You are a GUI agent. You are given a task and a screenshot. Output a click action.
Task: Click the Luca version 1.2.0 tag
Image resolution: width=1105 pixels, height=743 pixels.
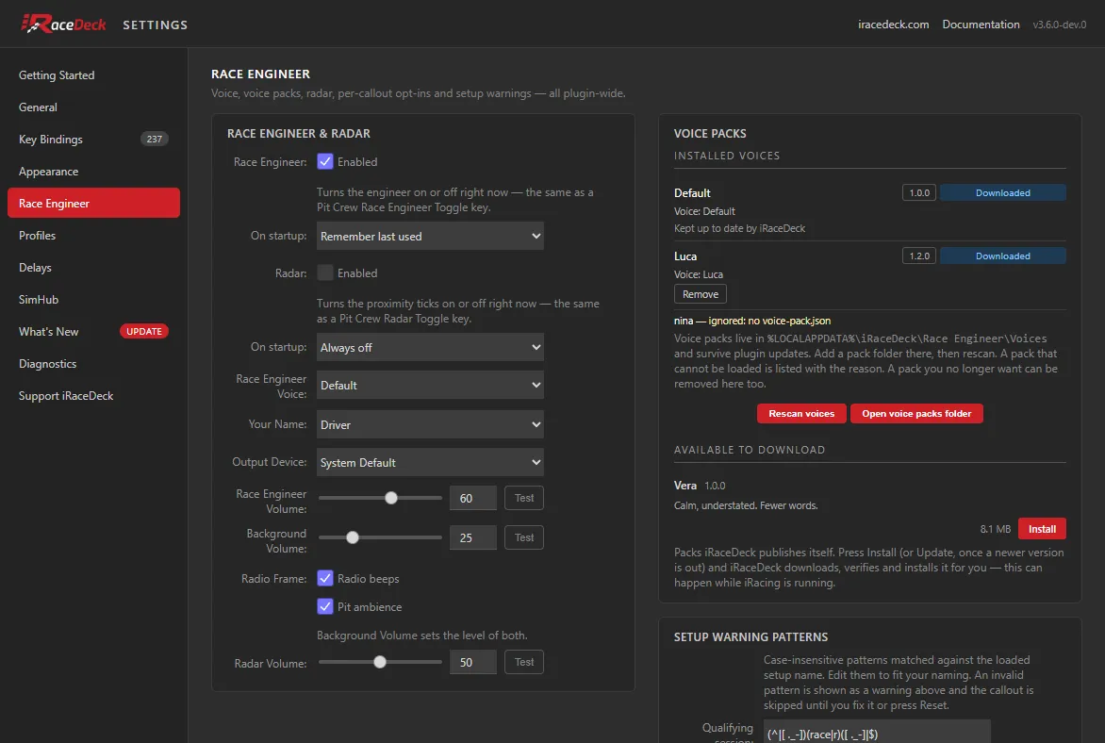919,256
